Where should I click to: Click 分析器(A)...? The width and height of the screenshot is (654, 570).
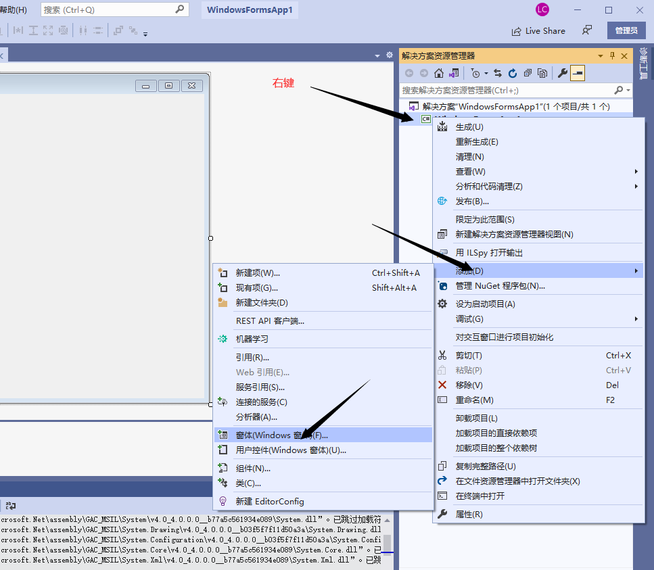323,417
